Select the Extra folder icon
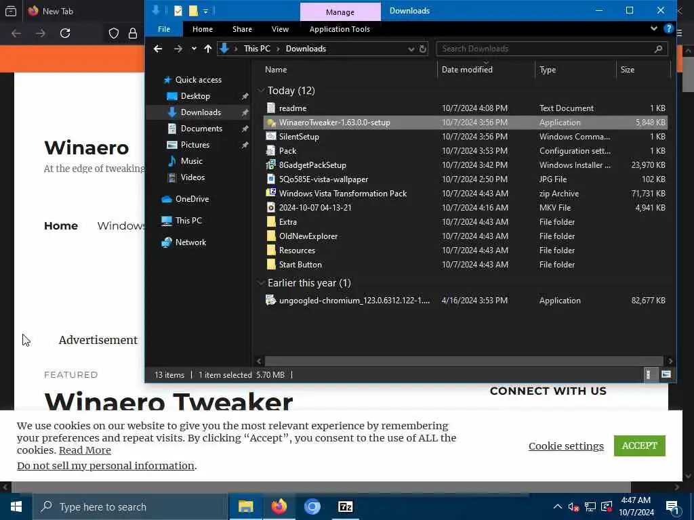 [271, 221]
